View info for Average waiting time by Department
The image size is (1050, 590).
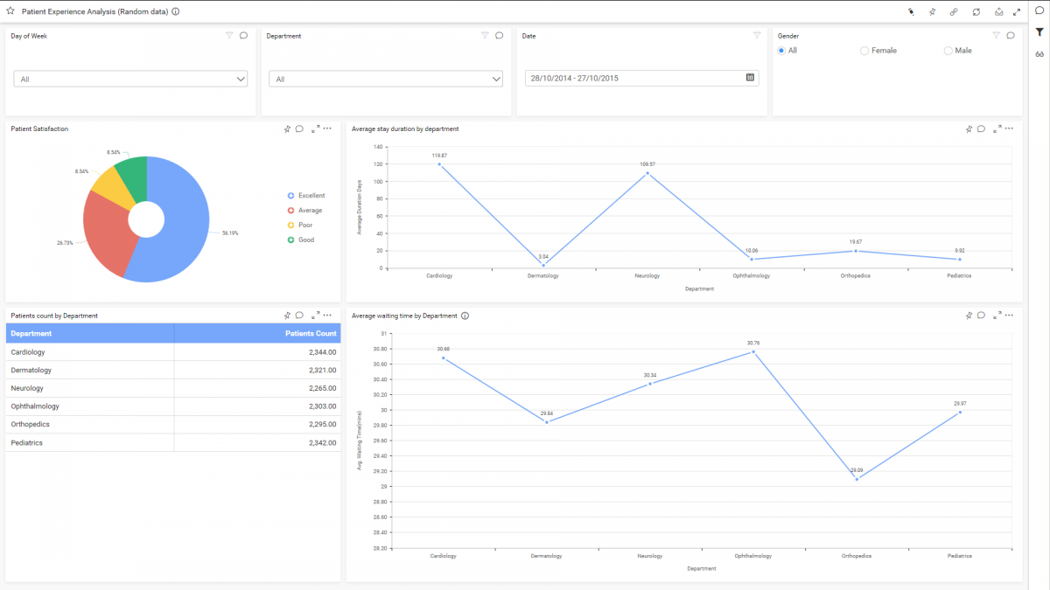(x=463, y=315)
